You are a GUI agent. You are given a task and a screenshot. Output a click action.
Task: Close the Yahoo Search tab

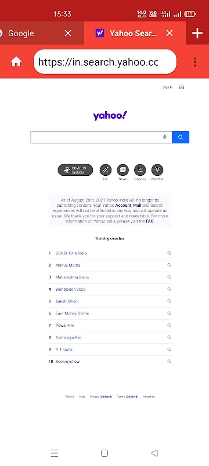click(170, 33)
